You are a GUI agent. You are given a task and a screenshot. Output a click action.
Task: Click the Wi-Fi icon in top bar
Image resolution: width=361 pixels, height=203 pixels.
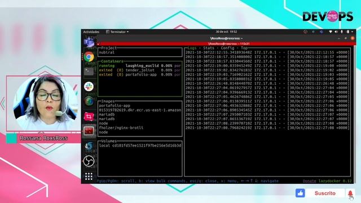click(331, 32)
